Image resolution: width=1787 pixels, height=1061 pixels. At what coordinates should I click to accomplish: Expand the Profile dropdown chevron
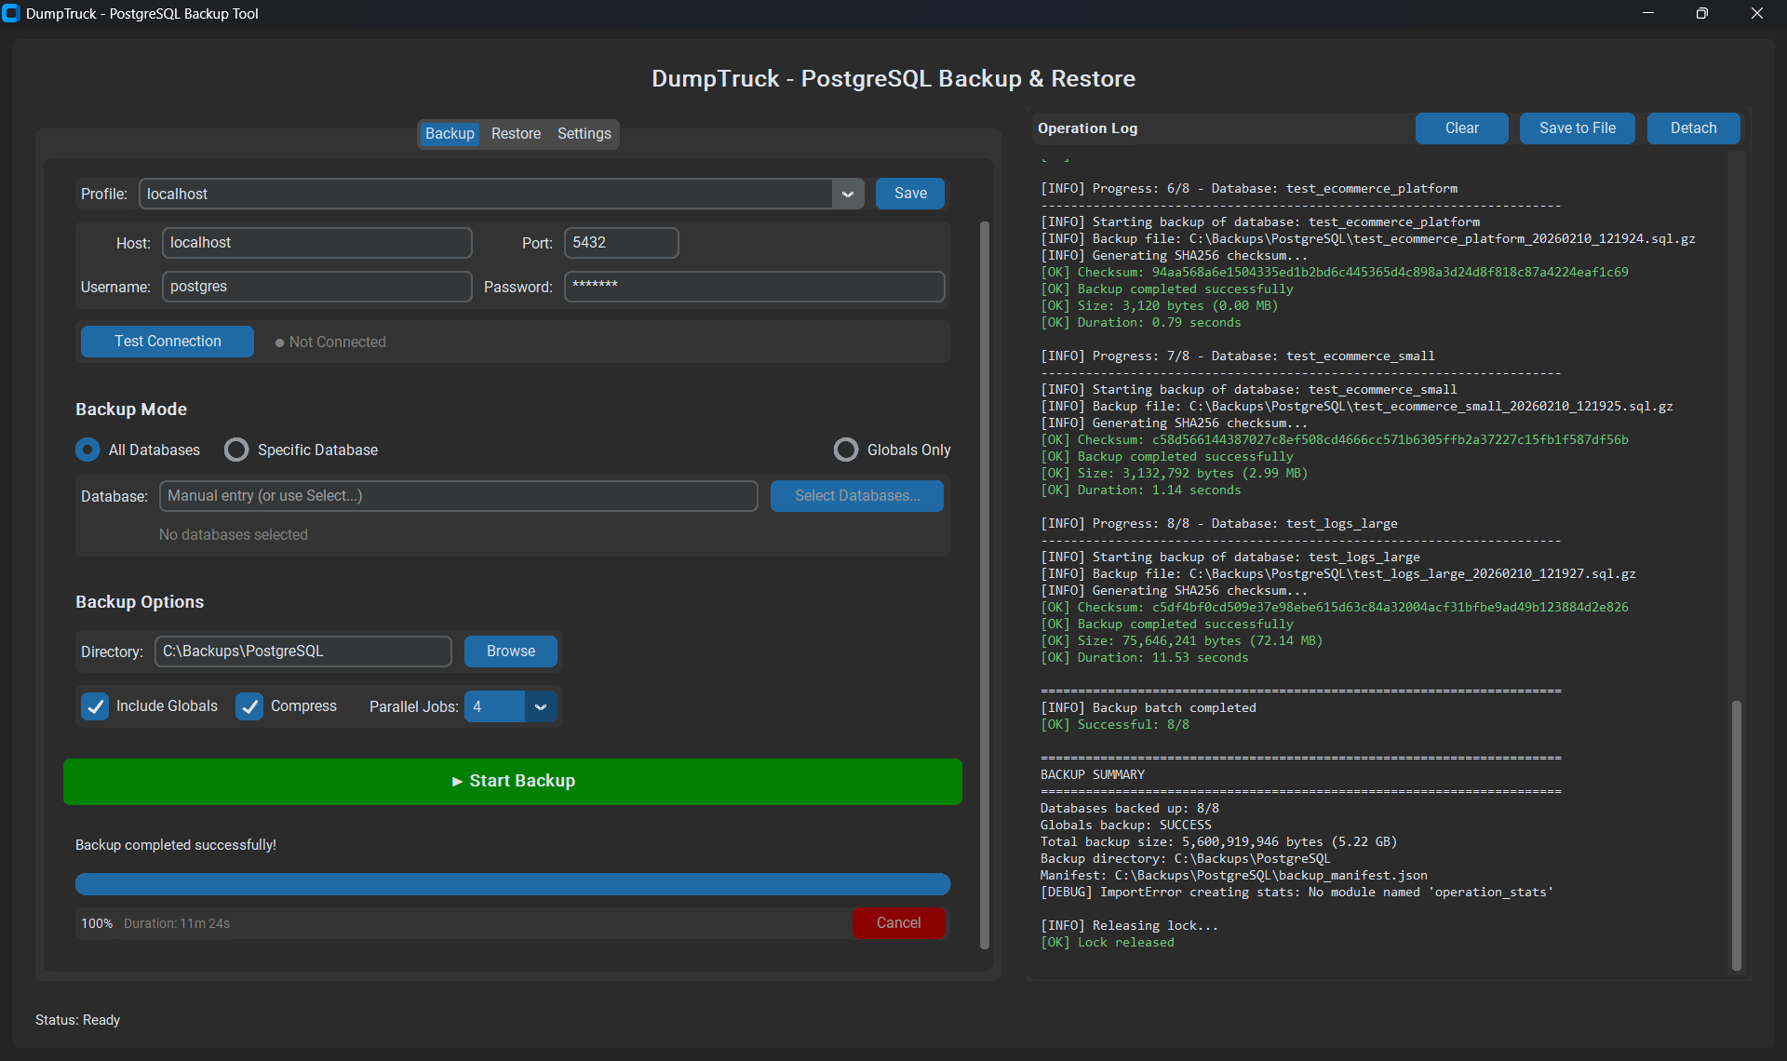click(x=847, y=194)
